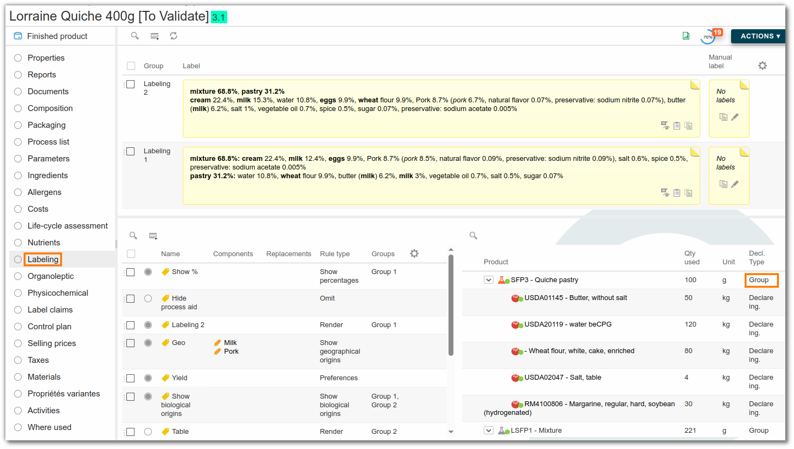Click the scroll down arrow of the rules list

click(451, 432)
